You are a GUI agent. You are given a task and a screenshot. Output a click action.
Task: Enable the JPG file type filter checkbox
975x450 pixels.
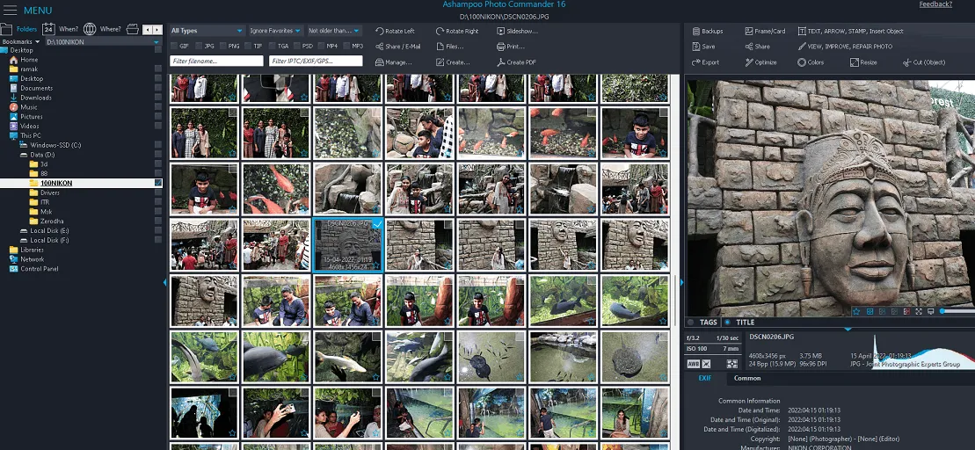[x=198, y=46]
